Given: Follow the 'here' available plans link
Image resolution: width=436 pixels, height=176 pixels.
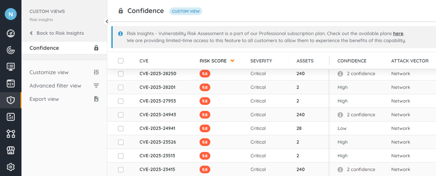Looking at the screenshot, I should point(398,33).
